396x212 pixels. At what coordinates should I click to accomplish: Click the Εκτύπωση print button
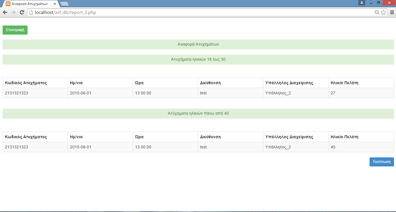tap(381, 162)
